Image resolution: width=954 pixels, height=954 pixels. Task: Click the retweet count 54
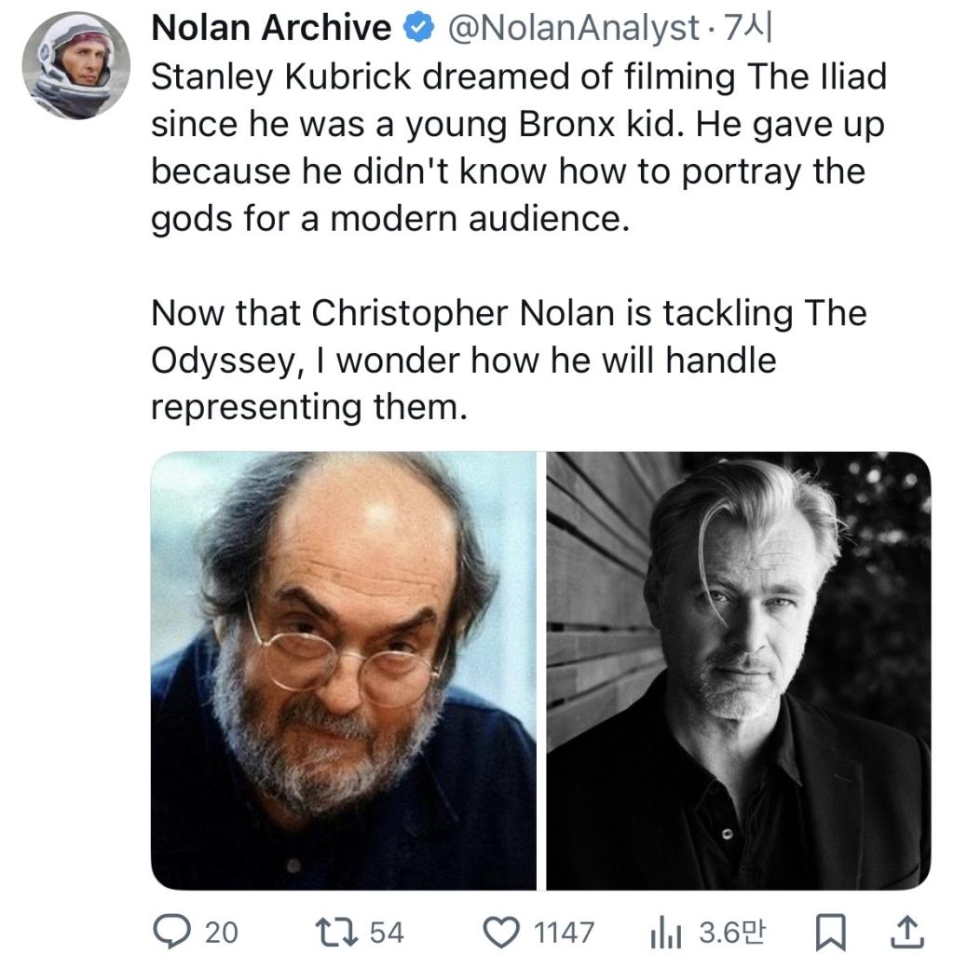[x=388, y=932]
